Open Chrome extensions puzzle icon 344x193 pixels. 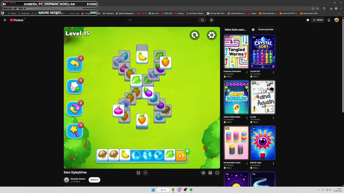point(324,8)
